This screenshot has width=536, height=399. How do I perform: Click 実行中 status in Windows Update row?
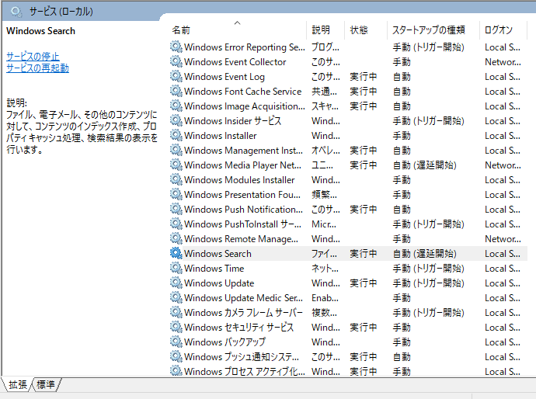coord(363,283)
